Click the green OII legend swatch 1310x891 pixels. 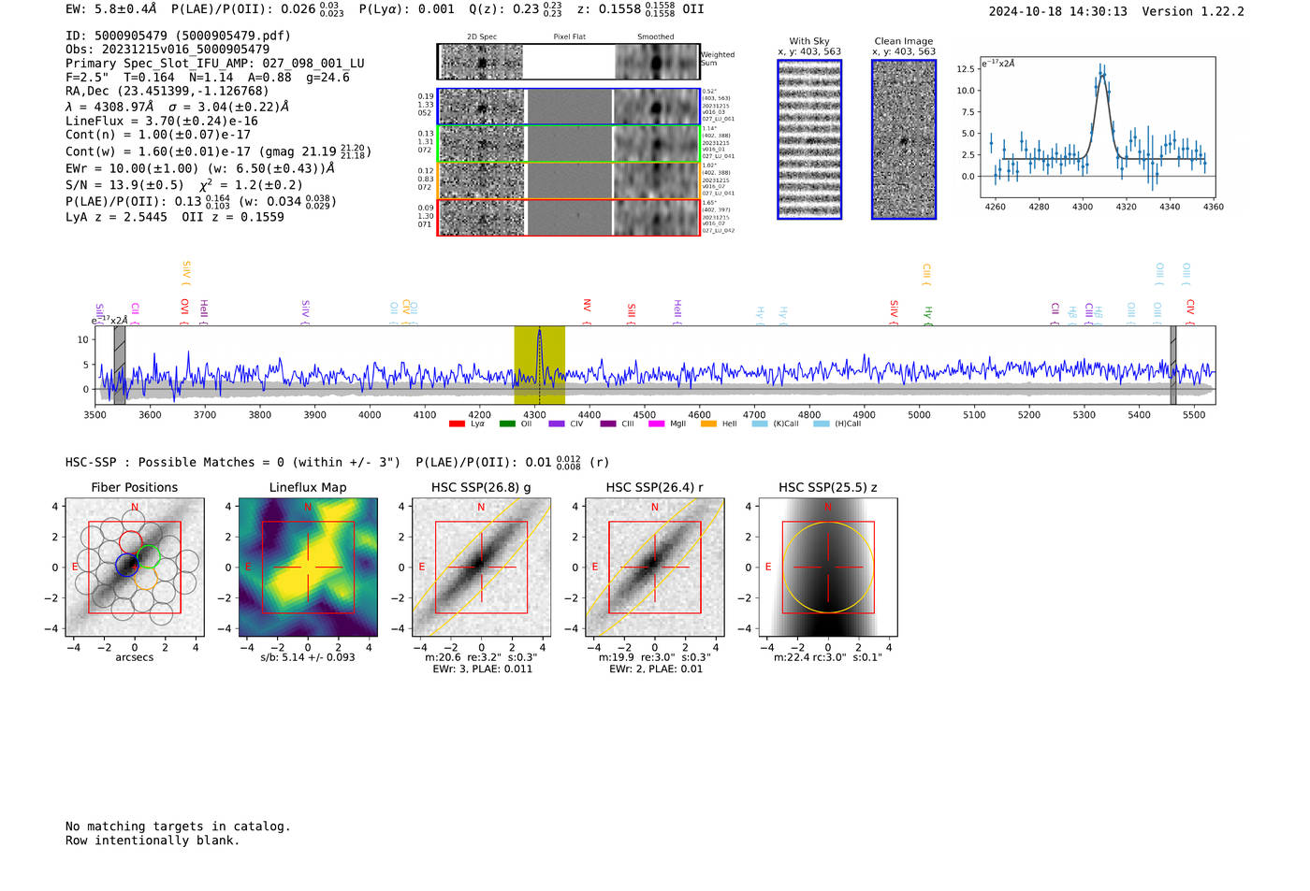(507, 424)
